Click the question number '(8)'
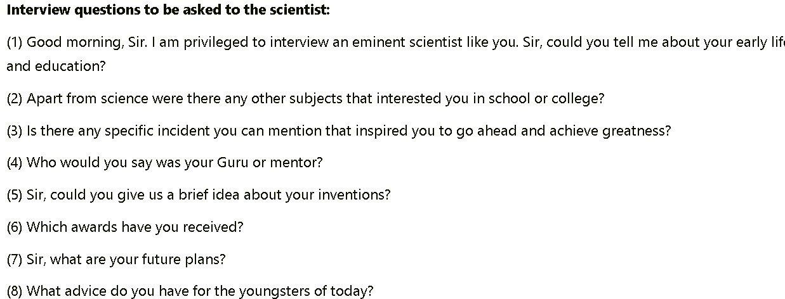The width and height of the screenshot is (785, 299). (x=15, y=291)
